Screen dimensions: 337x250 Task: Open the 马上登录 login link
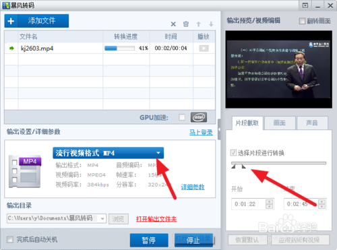click(201, 132)
